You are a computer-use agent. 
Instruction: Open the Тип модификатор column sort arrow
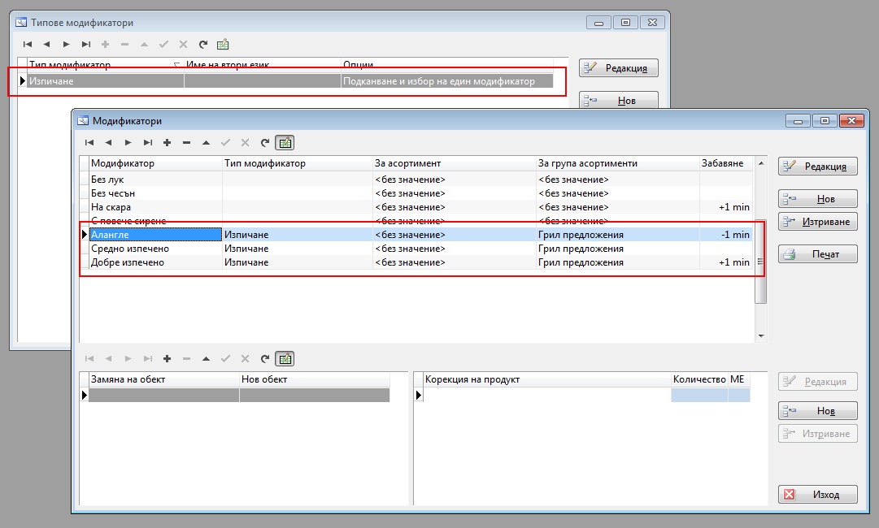coord(177,64)
